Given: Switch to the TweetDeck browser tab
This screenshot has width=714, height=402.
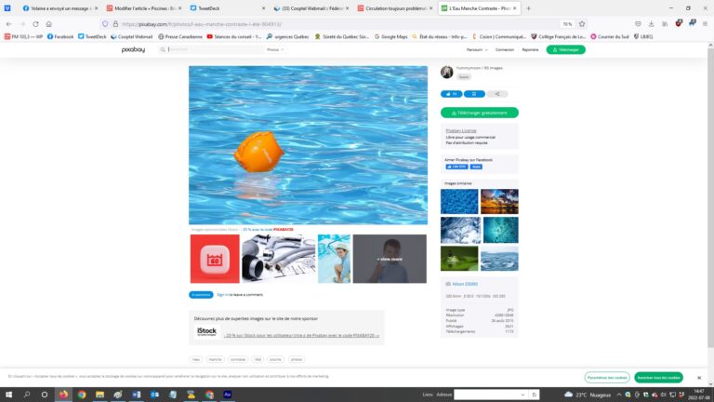Looking at the screenshot, I should pos(223,8).
